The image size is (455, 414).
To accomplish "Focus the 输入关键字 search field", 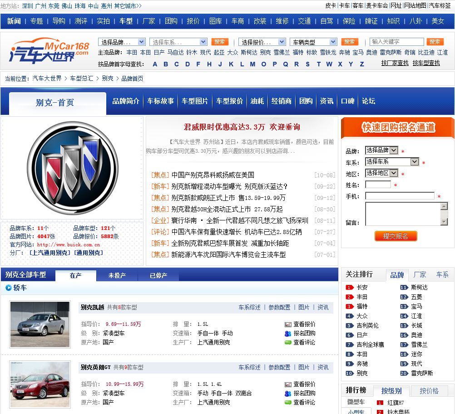I will pos(397,42).
